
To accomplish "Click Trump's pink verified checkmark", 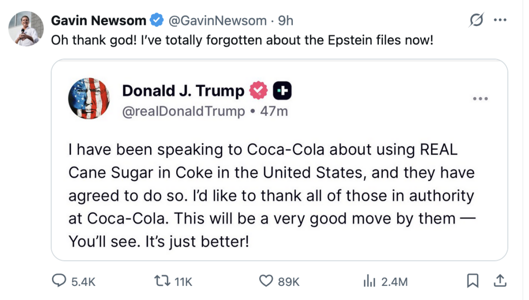I will coord(258,90).
